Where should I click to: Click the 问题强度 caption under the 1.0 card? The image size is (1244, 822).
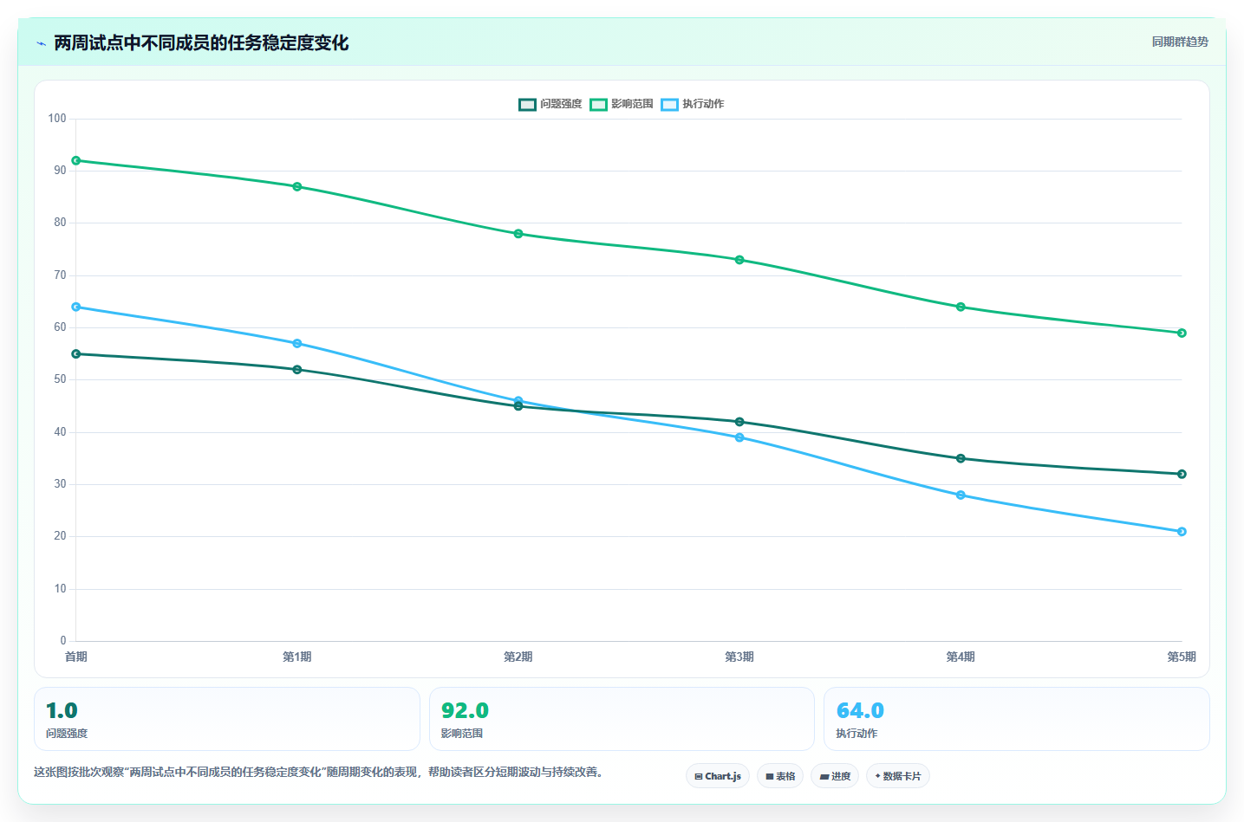click(67, 734)
